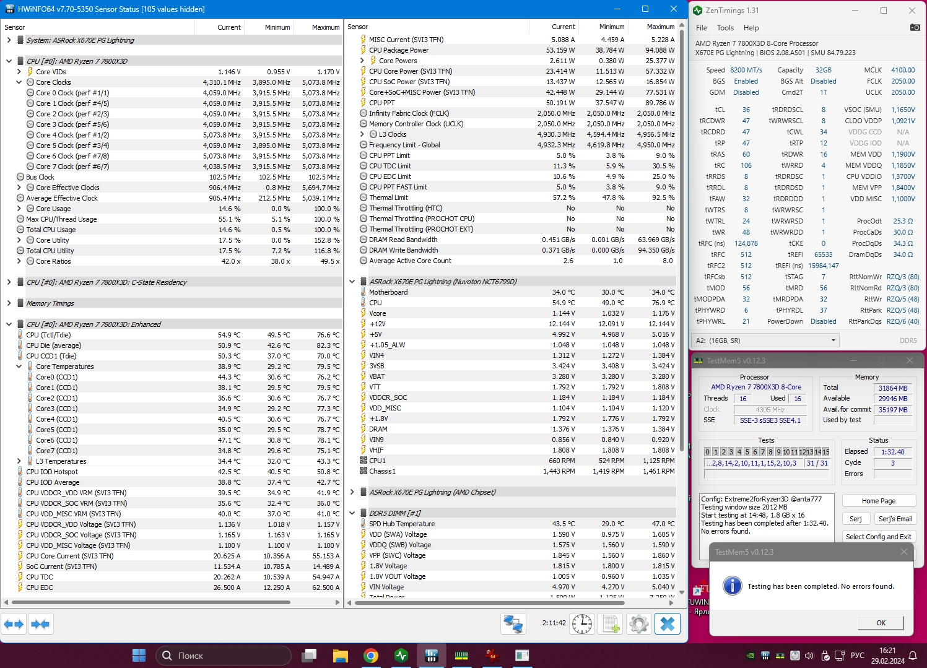927x668 pixels.
Task: Select the Vcore voltage row
Action: (x=511, y=313)
